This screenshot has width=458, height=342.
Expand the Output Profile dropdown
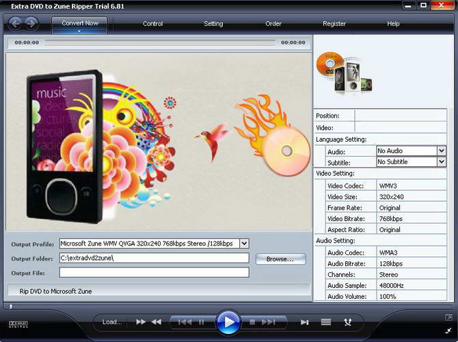point(244,244)
